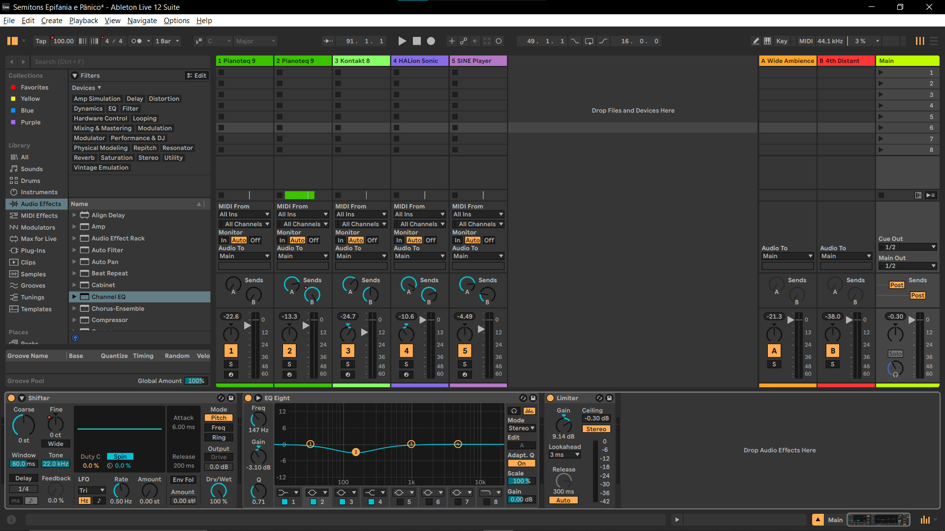
Task: Select Ring mode in Shifter
Action: (x=219, y=438)
